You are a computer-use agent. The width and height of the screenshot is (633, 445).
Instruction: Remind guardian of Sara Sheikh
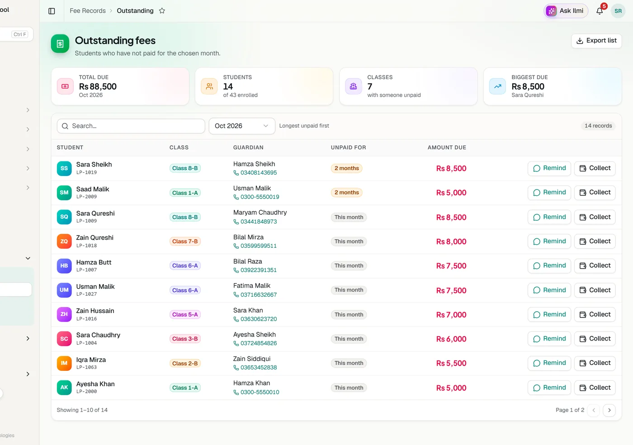click(x=549, y=168)
